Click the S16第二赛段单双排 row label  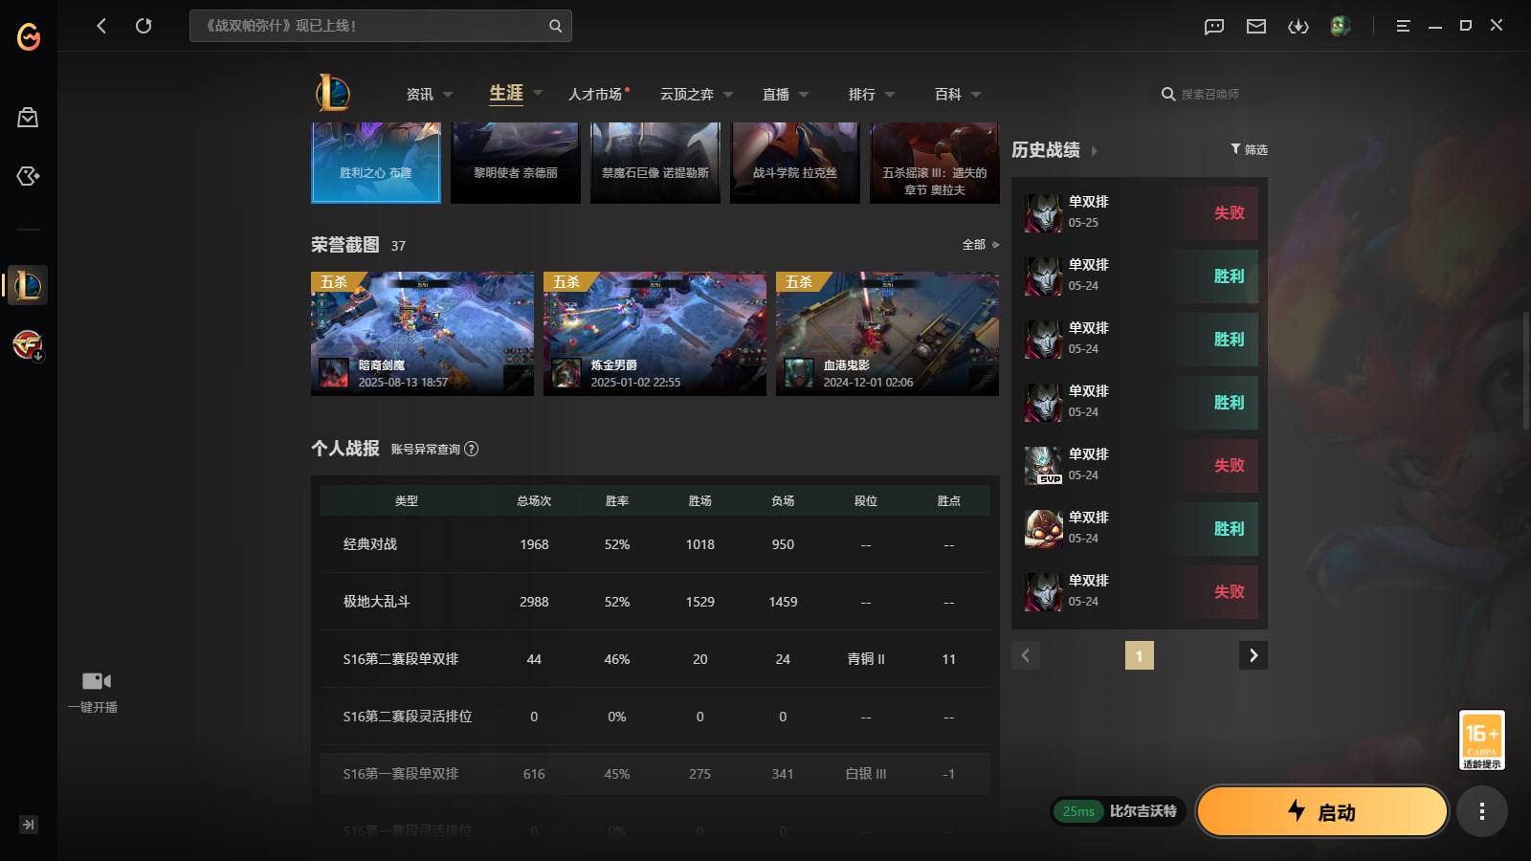[x=401, y=659]
